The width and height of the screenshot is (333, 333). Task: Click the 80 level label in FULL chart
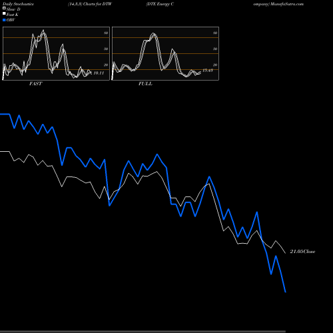pyautogui.click(x=215, y=33)
